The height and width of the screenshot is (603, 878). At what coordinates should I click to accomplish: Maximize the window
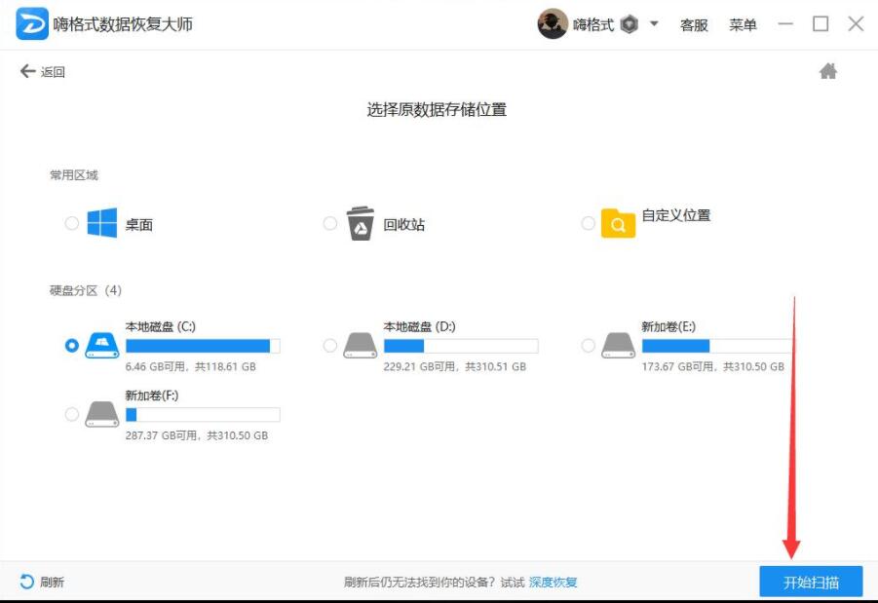pyautogui.click(x=821, y=23)
